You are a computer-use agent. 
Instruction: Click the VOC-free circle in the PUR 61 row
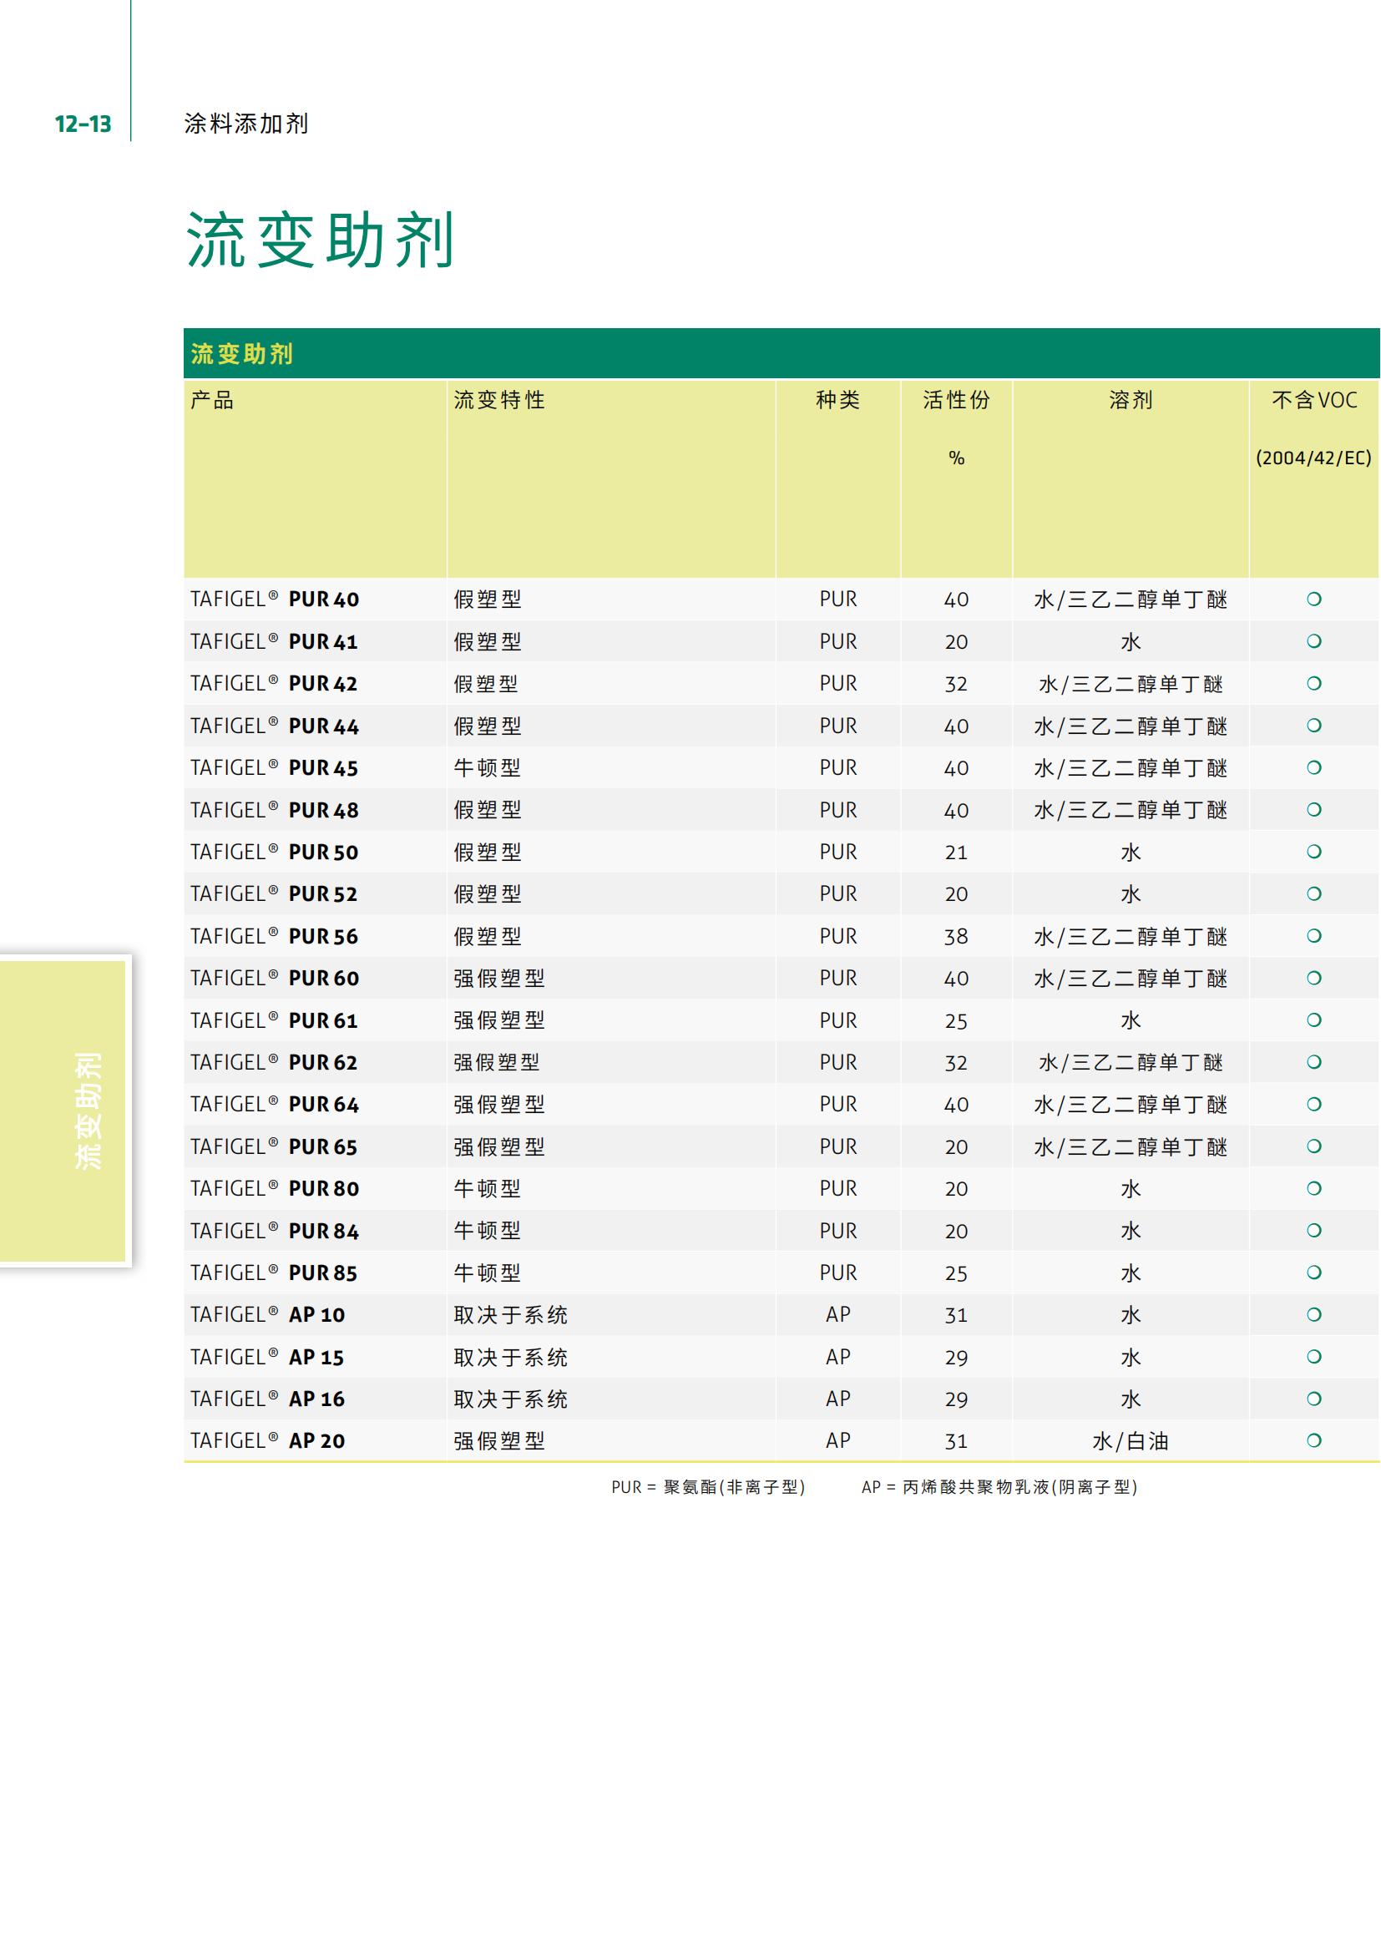pyautogui.click(x=1314, y=1020)
